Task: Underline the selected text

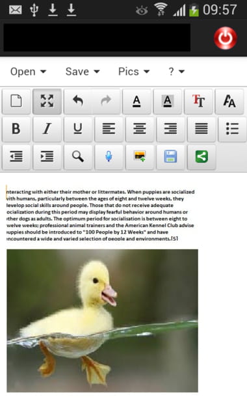Action: [78, 129]
